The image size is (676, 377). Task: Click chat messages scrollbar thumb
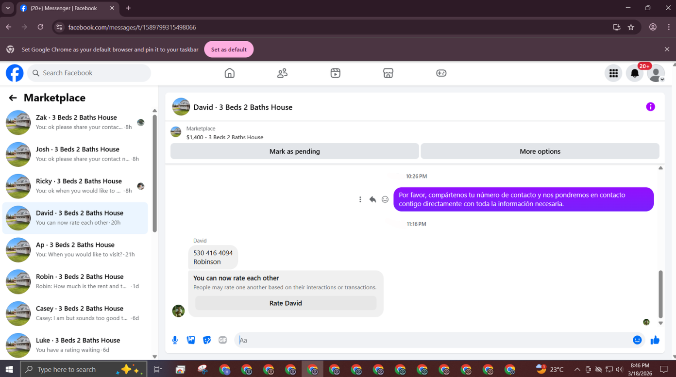(x=660, y=294)
